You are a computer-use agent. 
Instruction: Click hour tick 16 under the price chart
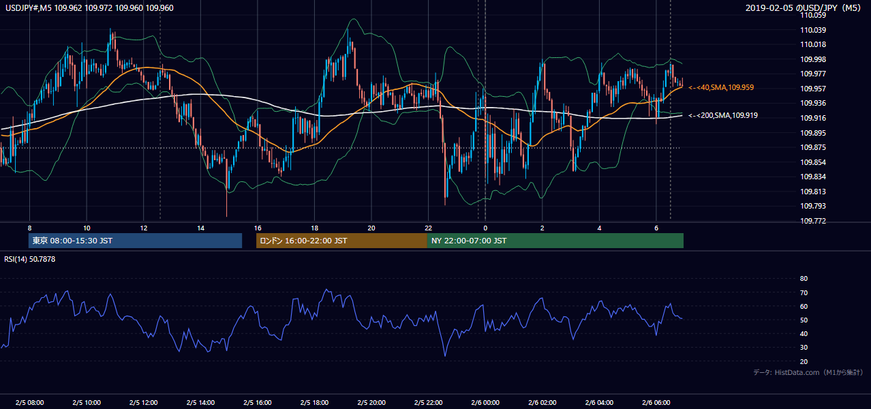point(258,228)
